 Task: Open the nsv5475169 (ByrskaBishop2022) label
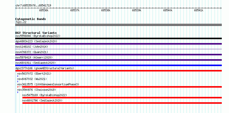click(x=45, y=95)
